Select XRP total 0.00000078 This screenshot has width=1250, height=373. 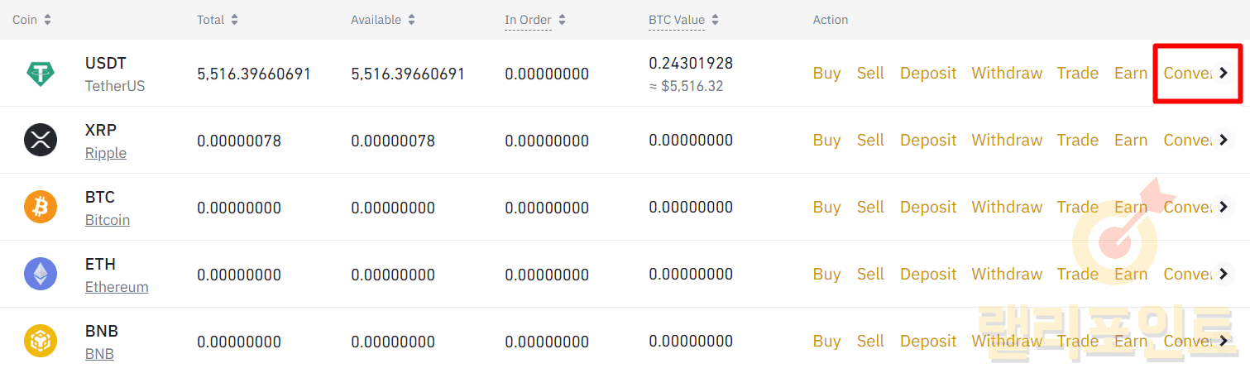[239, 141]
